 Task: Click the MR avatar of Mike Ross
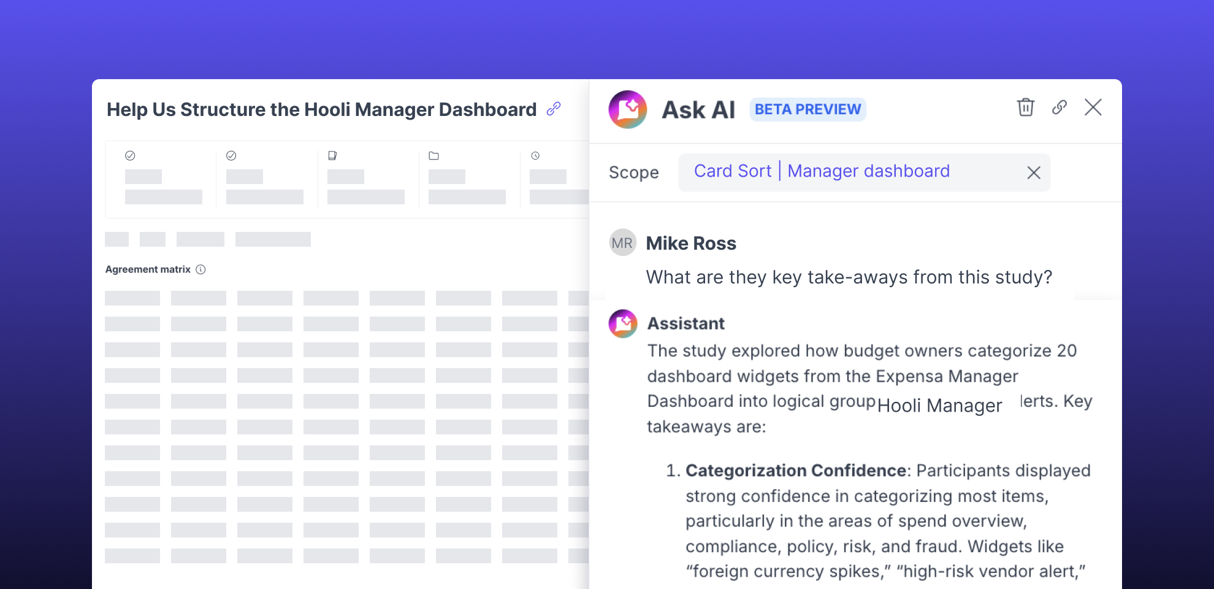[622, 243]
